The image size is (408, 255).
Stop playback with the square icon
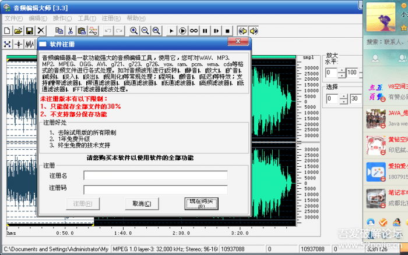coord(227,30)
